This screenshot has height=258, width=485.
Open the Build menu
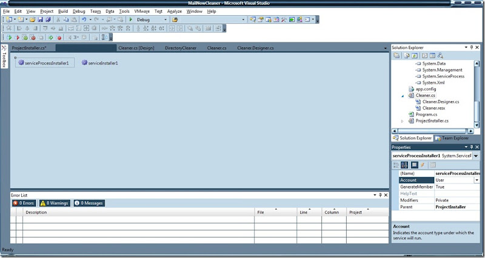63,11
